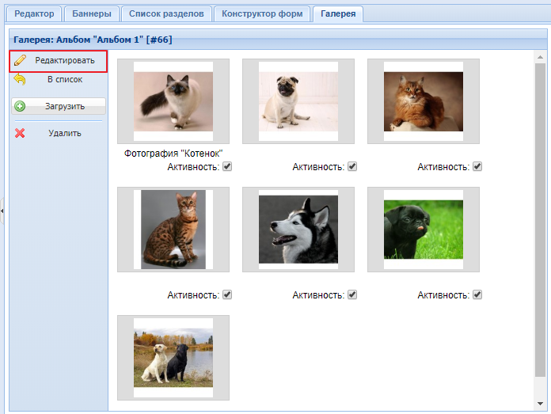Image resolution: width=551 pixels, height=414 pixels.
Task: Click the Удалить button
Action: tap(64, 133)
